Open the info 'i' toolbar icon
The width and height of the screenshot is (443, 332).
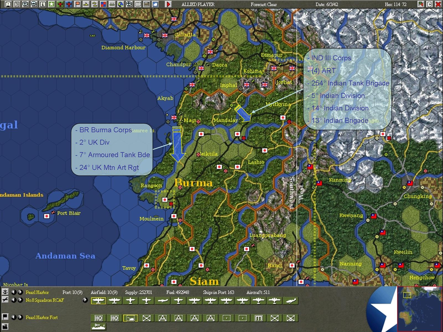[x=42, y=4]
